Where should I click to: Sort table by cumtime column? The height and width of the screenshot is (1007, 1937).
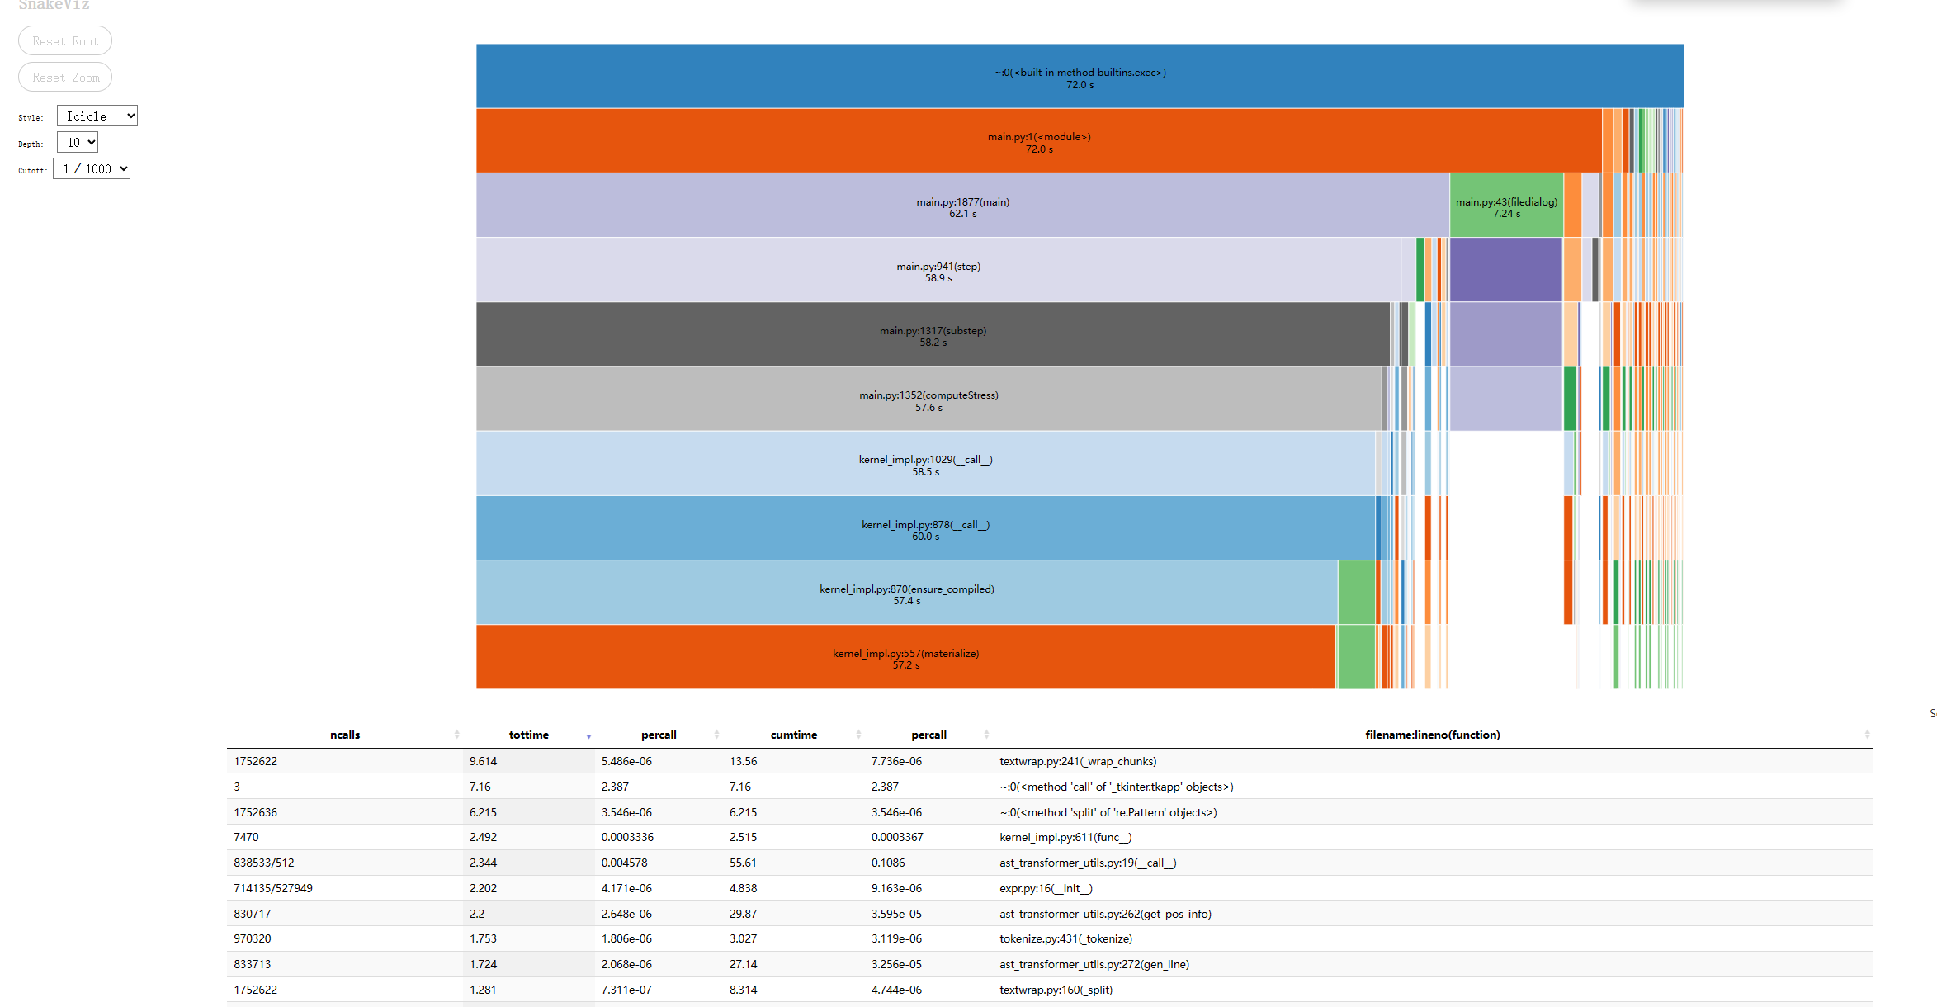[794, 735]
